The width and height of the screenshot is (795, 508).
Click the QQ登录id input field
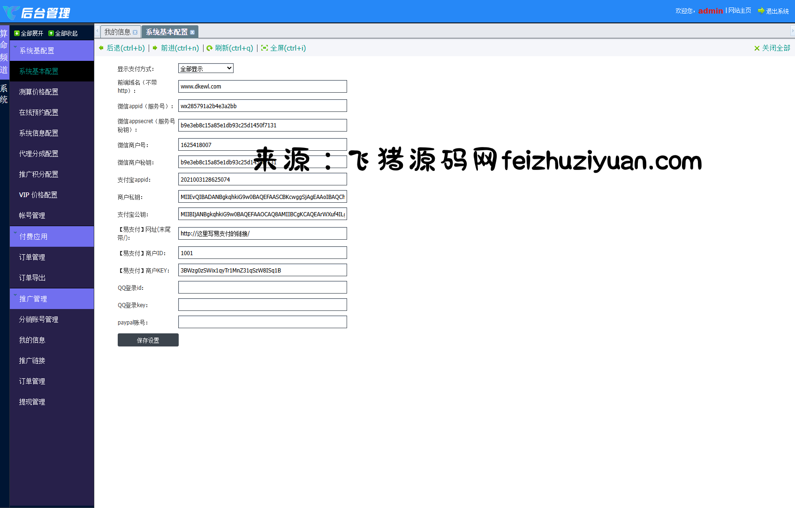point(262,287)
